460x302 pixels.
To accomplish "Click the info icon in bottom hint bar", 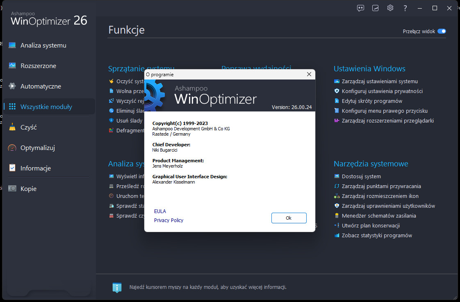I will 117,287.
